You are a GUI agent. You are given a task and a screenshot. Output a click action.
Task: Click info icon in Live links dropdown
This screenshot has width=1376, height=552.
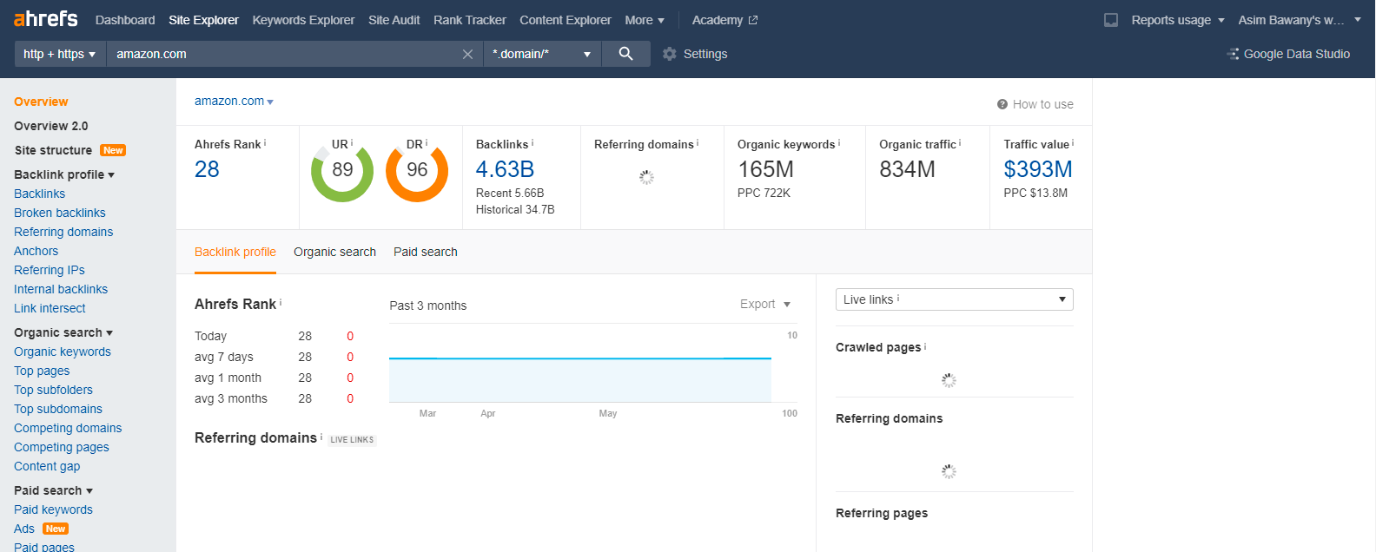tap(898, 299)
